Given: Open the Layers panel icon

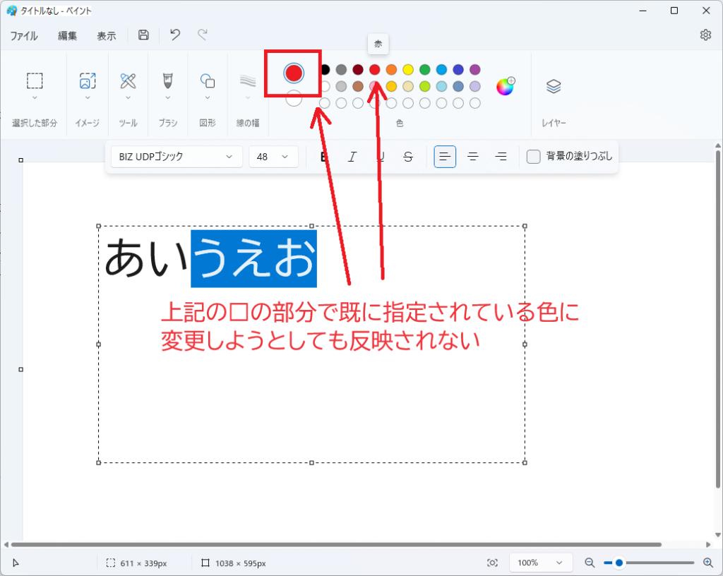Looking at the screenshot, I should (x=554, y=86).
